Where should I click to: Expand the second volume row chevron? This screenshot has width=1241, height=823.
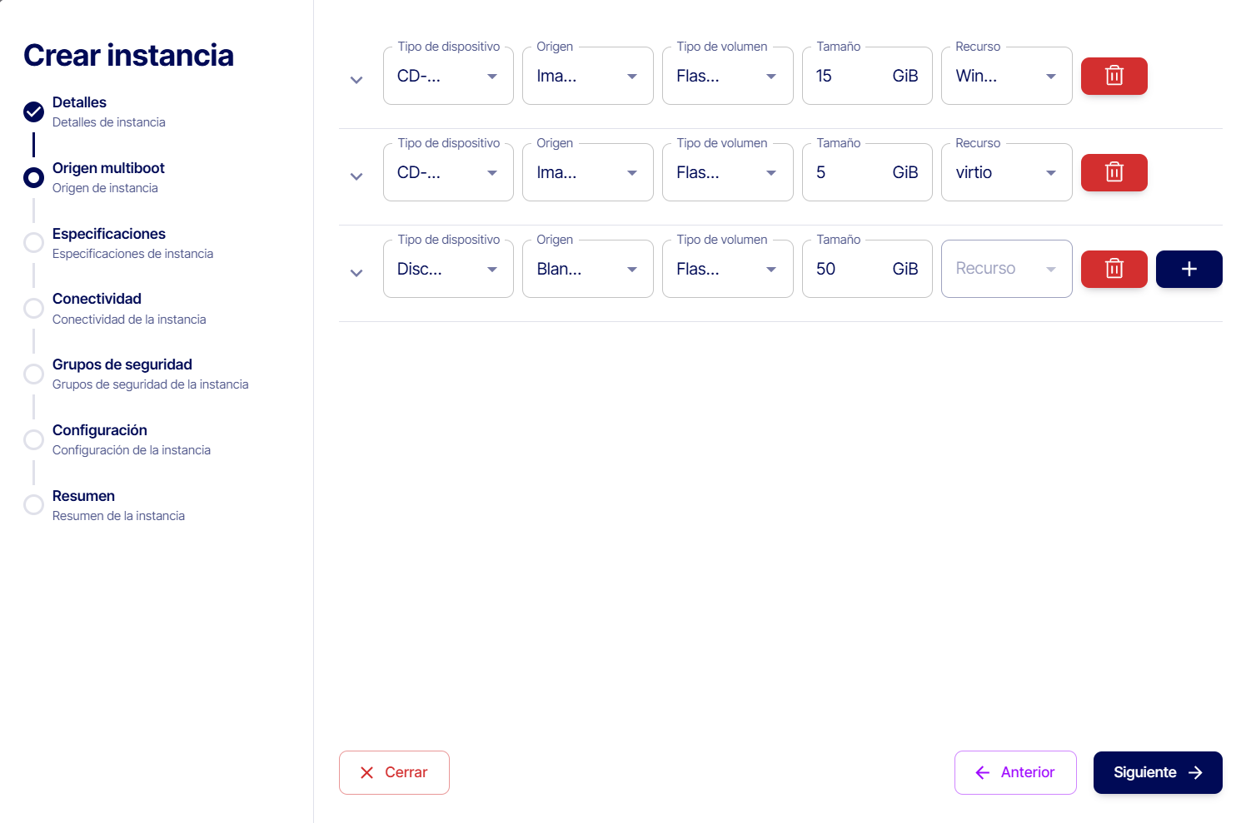pyautogui.click(x=356, y=177)
